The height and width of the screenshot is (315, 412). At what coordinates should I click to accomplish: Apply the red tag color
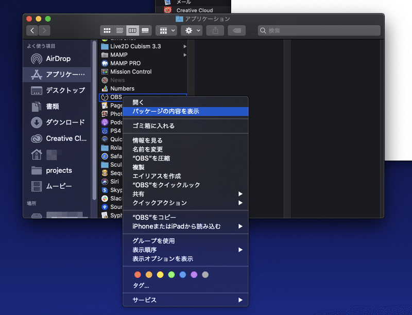(138, 275)
